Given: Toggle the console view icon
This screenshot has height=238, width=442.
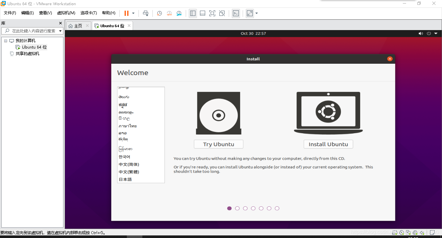Looking at the screenshot, I should (x=236, y=13).
